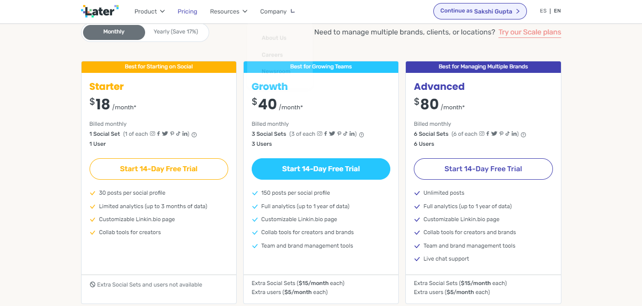Go to the Pricing page
642x306 pixels.
[187, 11]
